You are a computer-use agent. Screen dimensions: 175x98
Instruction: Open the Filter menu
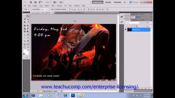(53, 6)
